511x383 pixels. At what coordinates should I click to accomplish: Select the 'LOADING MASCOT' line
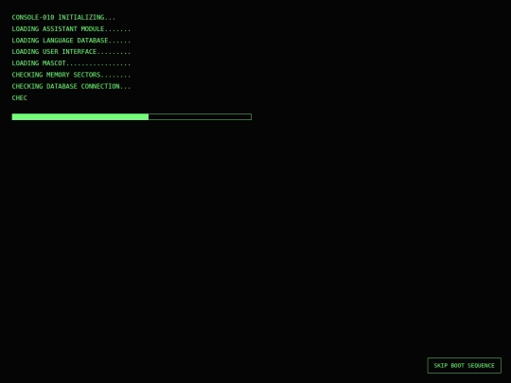[x=71, y=63]
